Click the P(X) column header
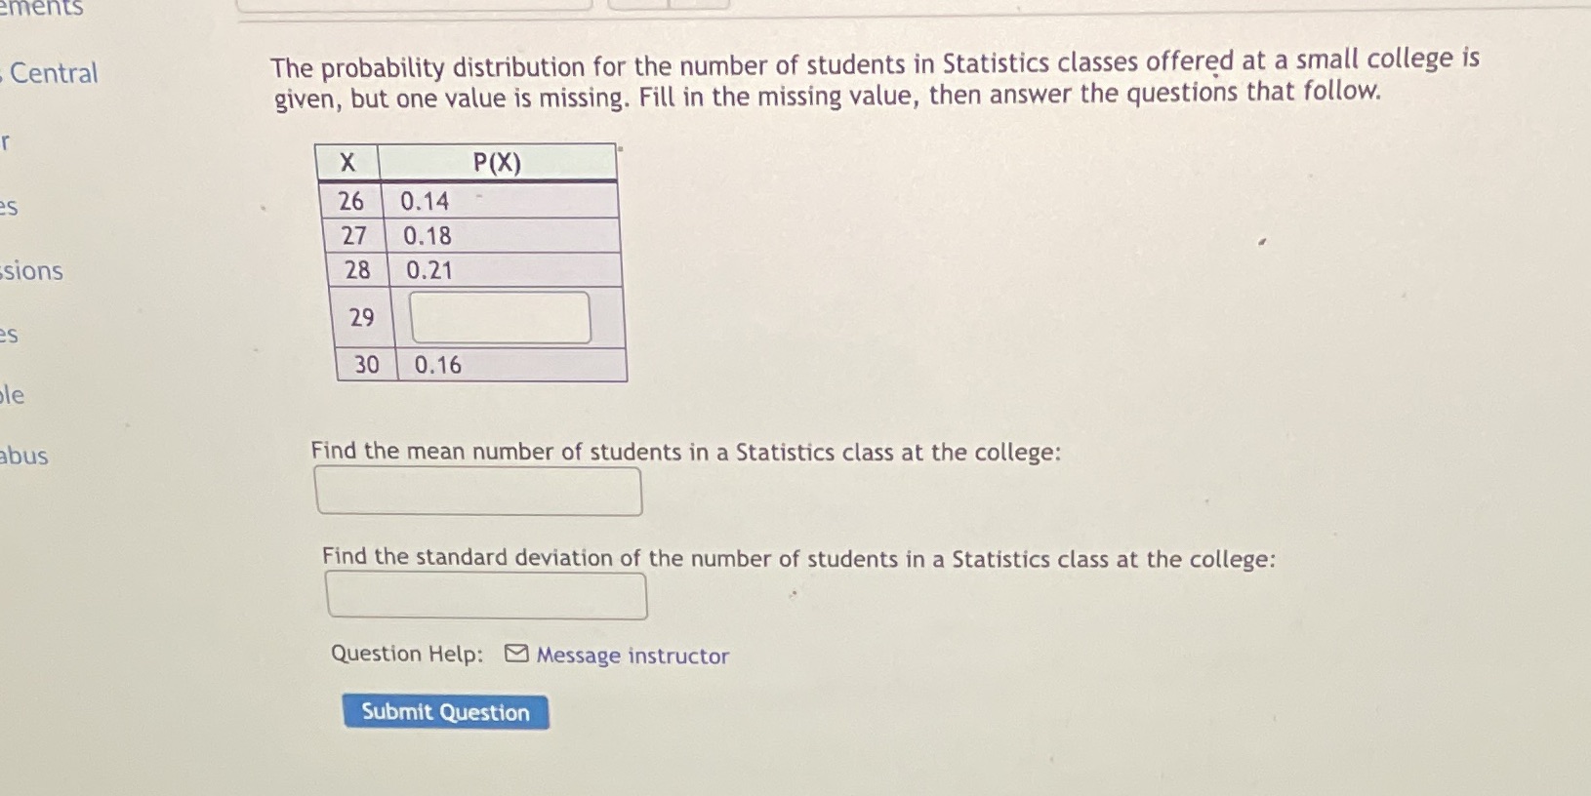1591x796 pixels. click(497, 163)
